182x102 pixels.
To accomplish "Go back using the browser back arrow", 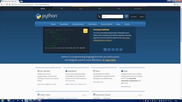I will point(2,5).
